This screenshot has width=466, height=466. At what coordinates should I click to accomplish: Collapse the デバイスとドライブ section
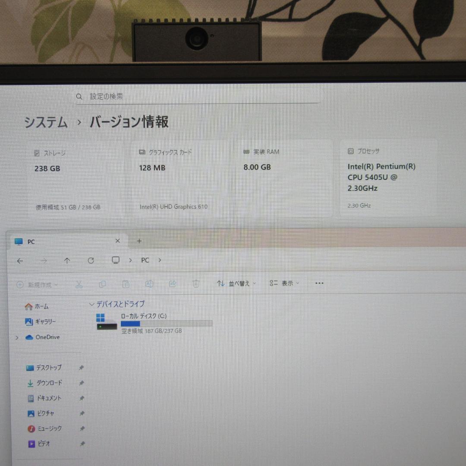pyautogui.click(x=92, y=304)
